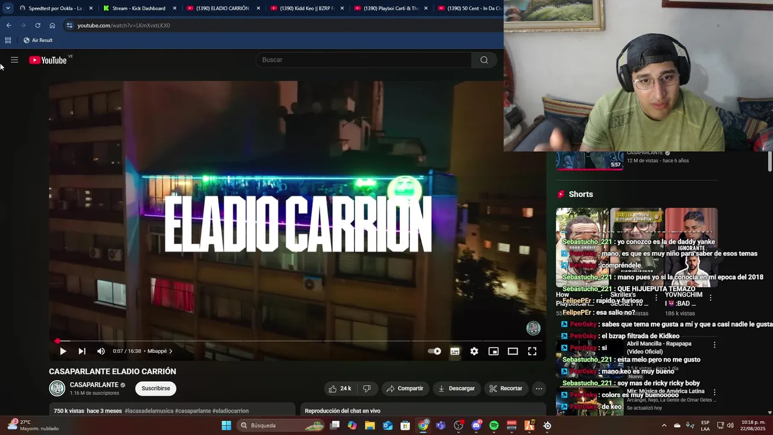Open the Air Result bookmark
Image resolution: width=773 pixels, height=435 pixels.
coord(37,40)
